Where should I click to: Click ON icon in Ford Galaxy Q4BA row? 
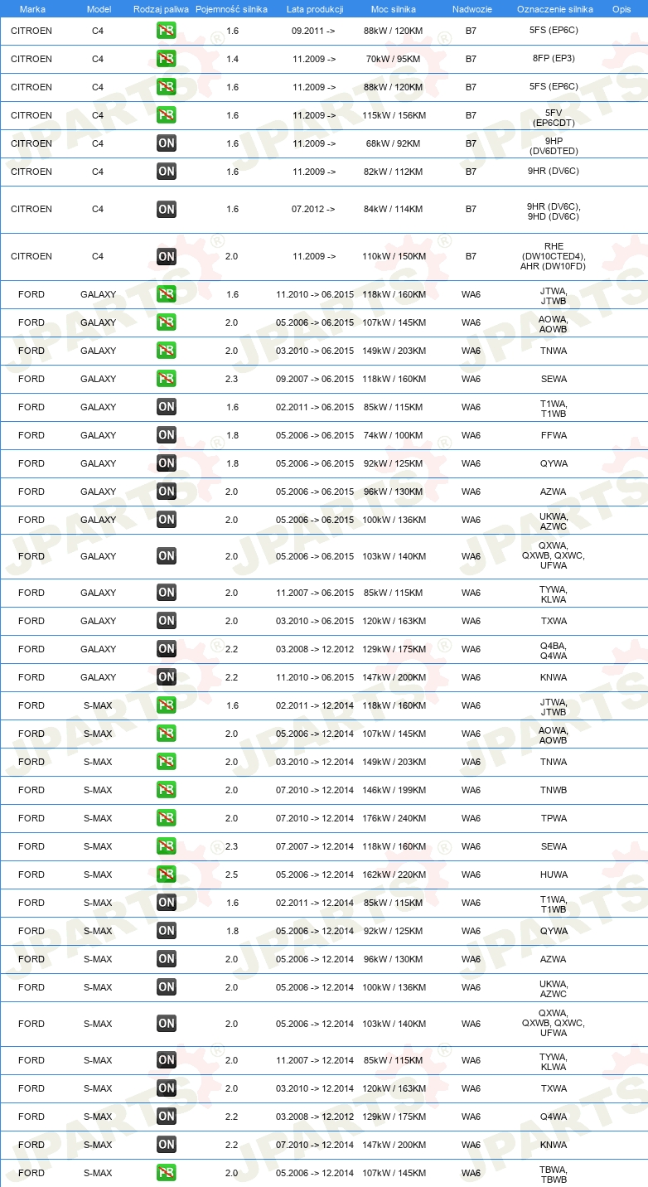tap(167, 649)
